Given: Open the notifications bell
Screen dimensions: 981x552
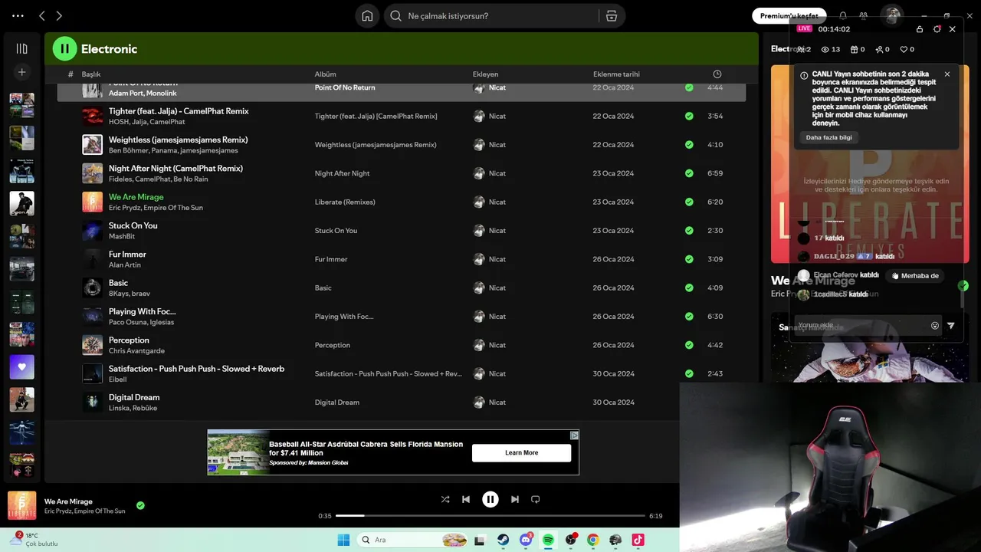Looking at the screenshot, I should pyautogui.click(x=843, y=16).
